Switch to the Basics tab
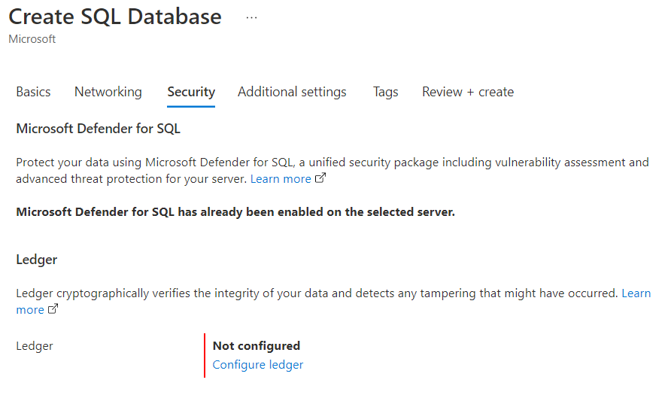The image size is (668, 398). pos(33,92)
